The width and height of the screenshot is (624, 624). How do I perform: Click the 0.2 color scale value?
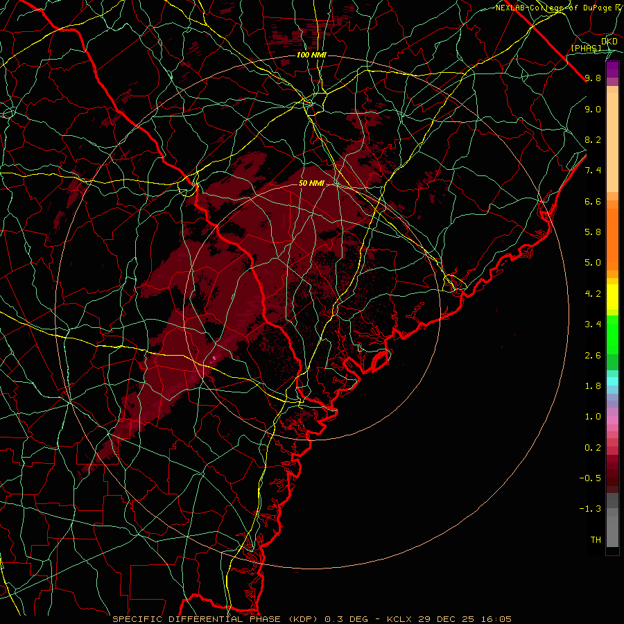(593, 448)
